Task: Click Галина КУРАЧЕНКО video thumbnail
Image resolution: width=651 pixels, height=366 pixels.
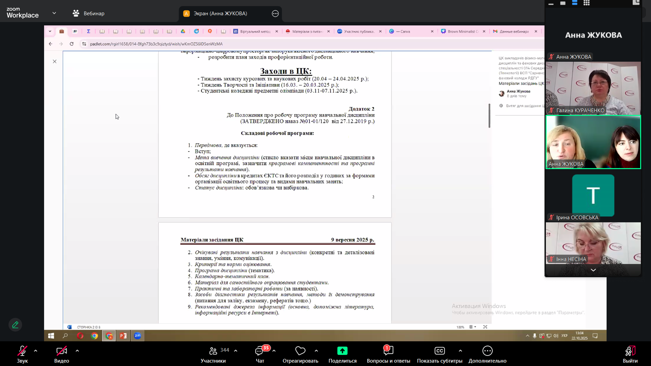Action: click(x=593, y=88)
